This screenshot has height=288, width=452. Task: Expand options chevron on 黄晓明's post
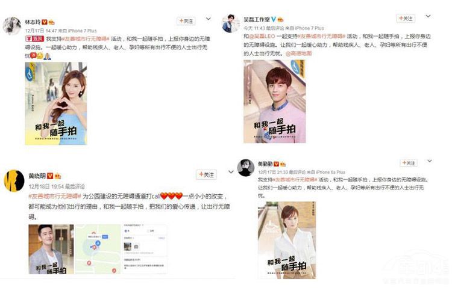tap(231, 172)
